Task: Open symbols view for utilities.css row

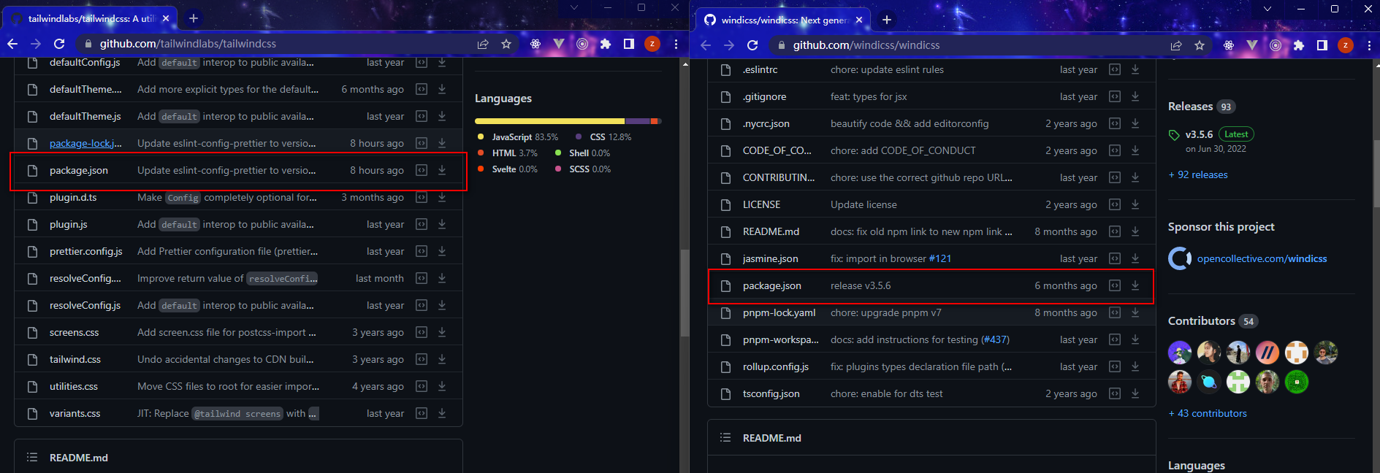Action: [422, 386]
